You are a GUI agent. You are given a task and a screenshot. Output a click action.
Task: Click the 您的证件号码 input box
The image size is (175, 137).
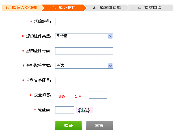tap(84, 51)
